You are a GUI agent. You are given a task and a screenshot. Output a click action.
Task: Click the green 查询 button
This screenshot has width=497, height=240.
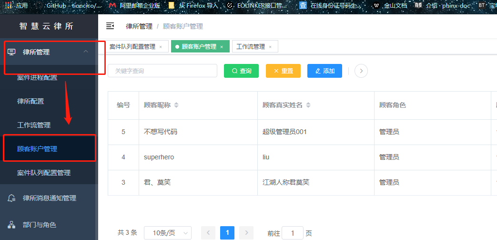click(x=241, y=71)
